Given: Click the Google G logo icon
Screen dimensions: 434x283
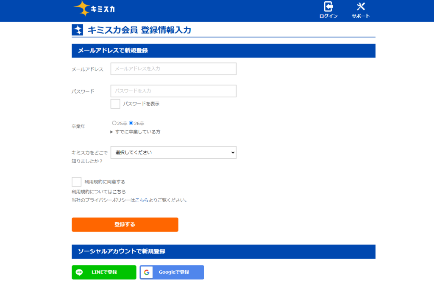Looking at the screenshot, I should [x=147, y=272].
